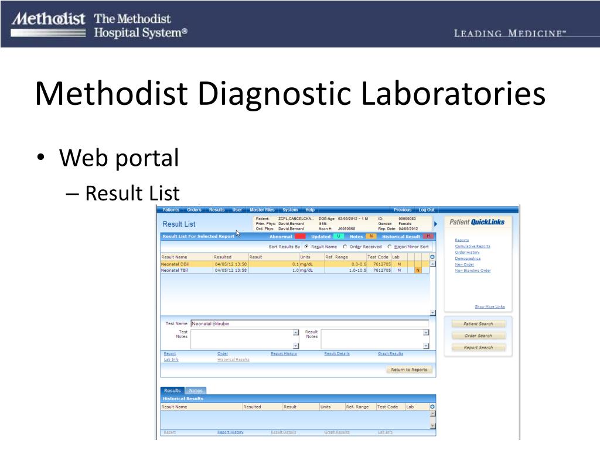Click Result List scrollbar down arrow
Image resolution: width=600 pixels, height=450 pixels.
coord(433,313)
